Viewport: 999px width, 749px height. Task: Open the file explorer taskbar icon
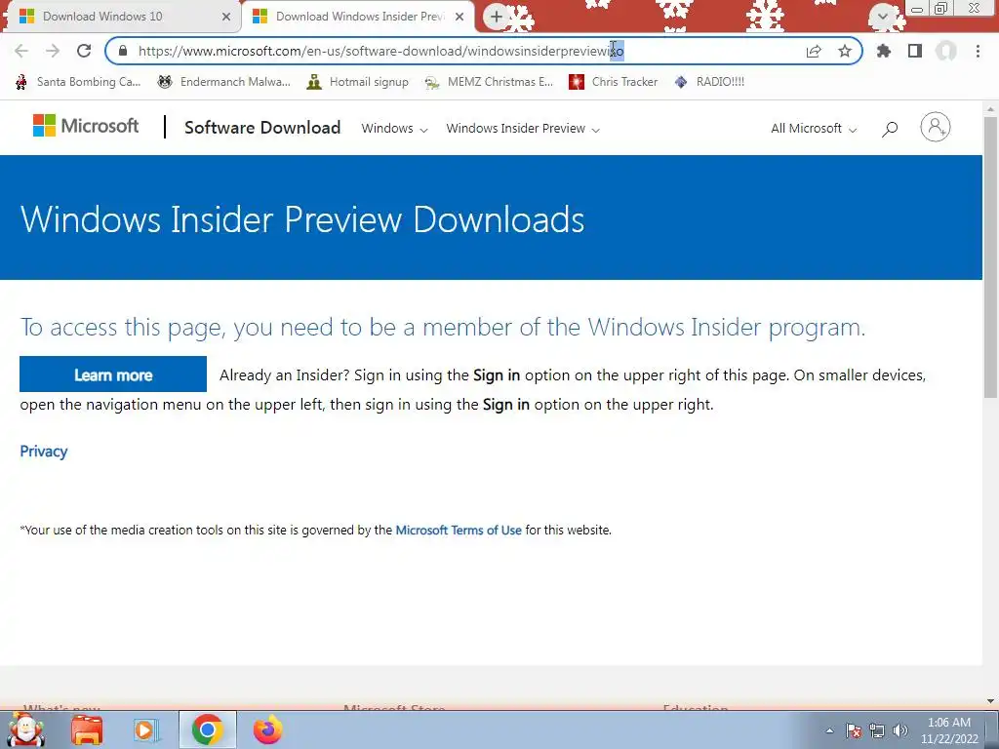pyautogui.click(x=87, y=729)
